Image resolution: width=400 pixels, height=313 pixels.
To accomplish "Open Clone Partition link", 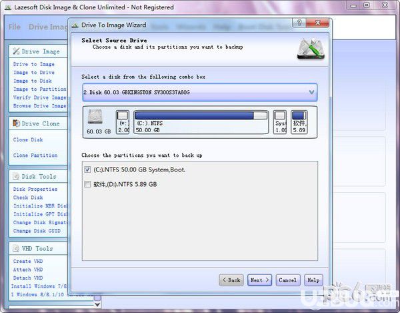I will [35, 155].
